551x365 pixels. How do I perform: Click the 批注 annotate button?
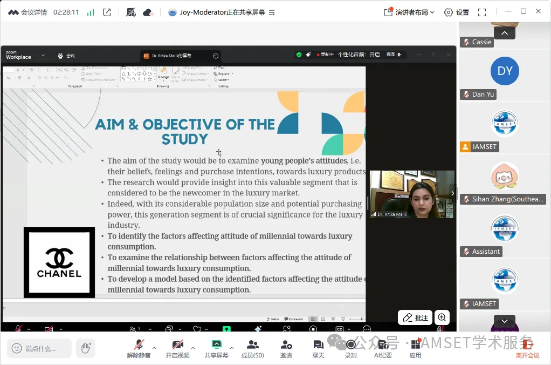click(415, 318)
